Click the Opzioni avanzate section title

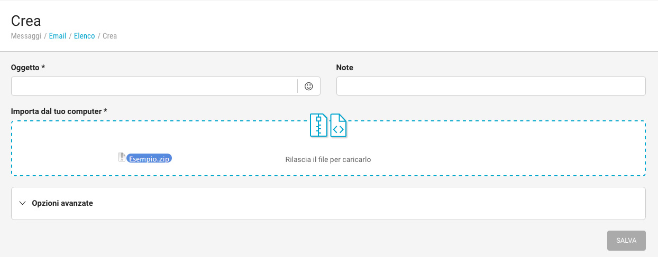click(x=62, y=203)
